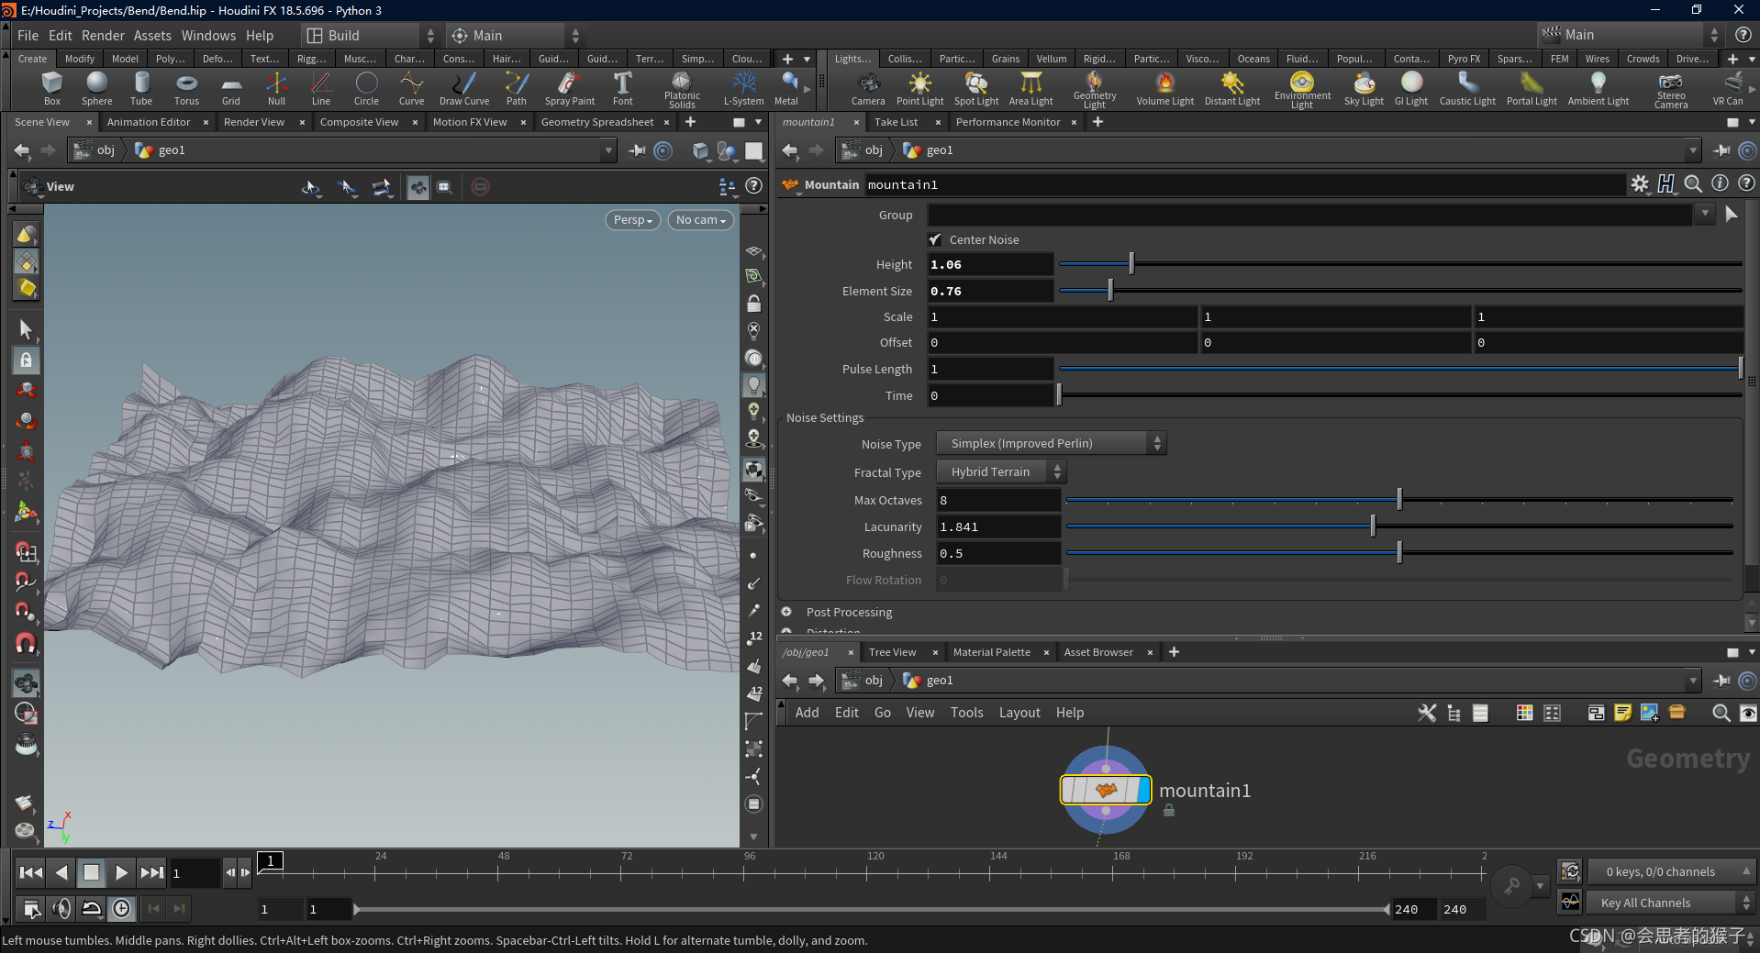Toggle the display flag on mountain1 node
The image size is (1760, 953).
click(x=1143, y=790)
